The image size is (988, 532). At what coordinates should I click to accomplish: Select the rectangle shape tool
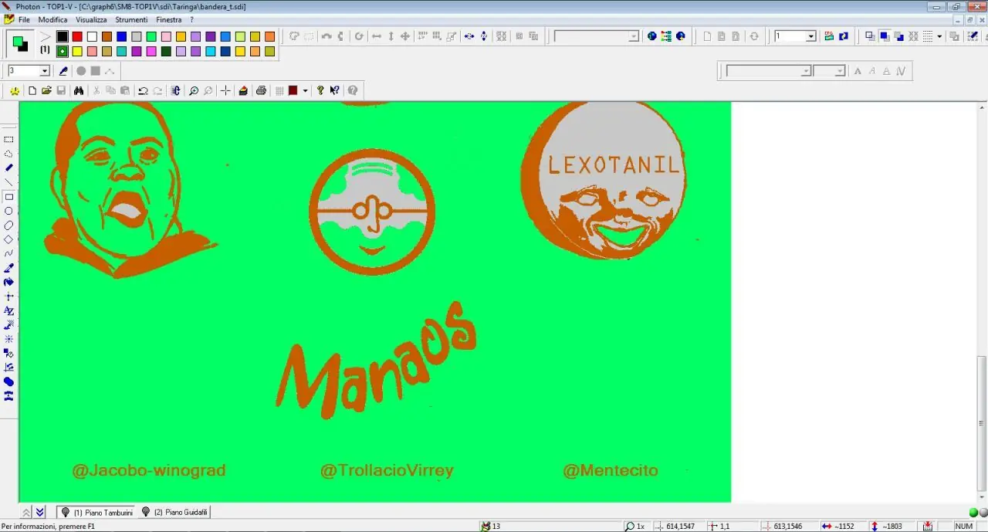coord(9,197)
